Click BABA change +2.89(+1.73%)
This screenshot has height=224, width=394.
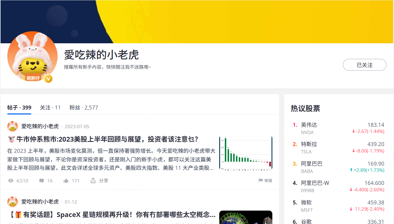click(367, 170)
